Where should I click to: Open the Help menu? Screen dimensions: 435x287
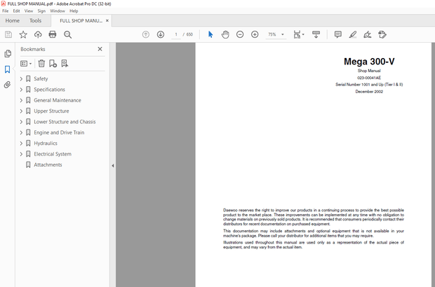(x=74, y=11)
